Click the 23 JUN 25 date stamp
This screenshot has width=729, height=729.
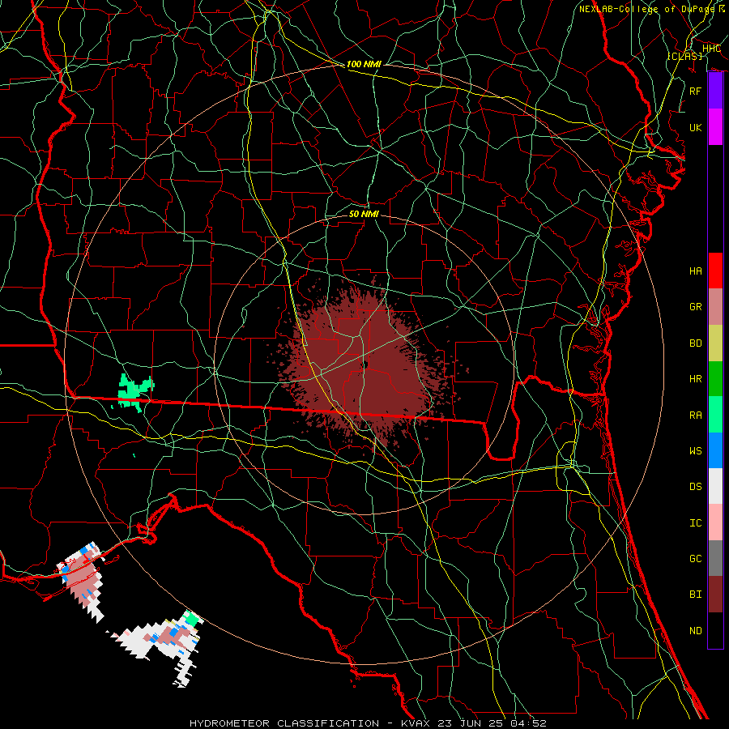[x=473, y=723]
